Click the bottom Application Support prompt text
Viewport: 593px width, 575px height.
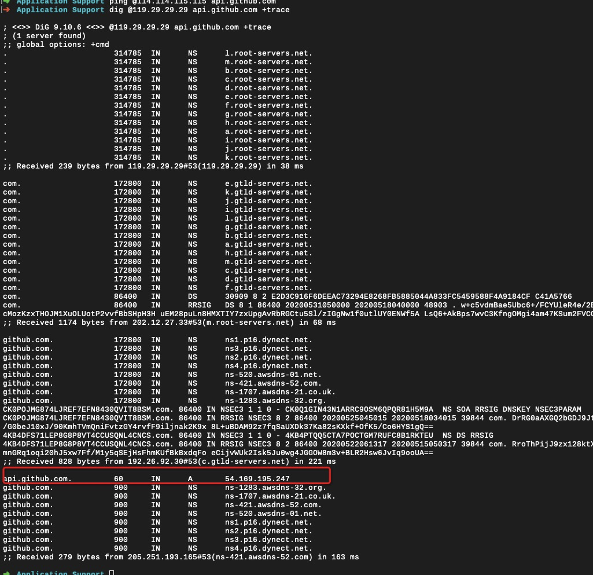coord(61,573)
